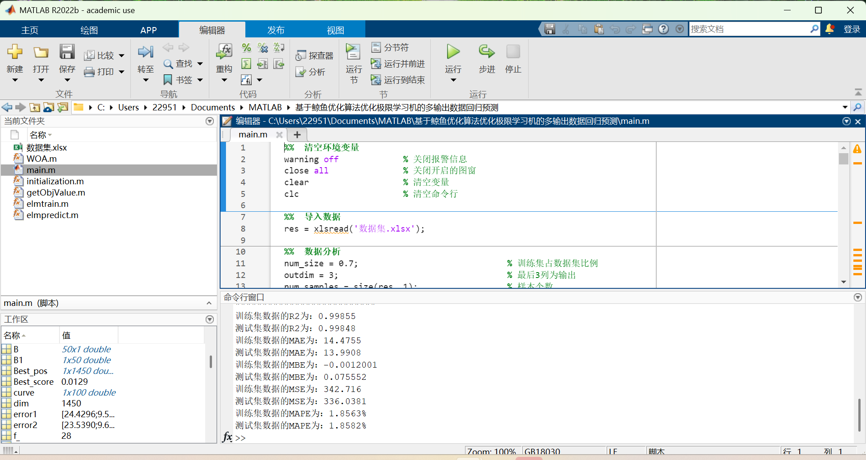Viewport: 866px width, 460px height.
Task: Click the 新建 new file icon
Action: point(15,52)
